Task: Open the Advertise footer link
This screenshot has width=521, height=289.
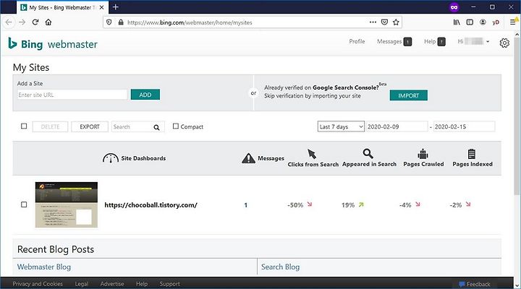Action: 112,284
